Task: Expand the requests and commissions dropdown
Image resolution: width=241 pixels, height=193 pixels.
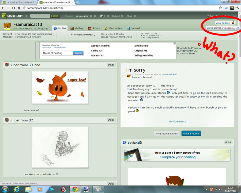Action: tap(54, 35)
